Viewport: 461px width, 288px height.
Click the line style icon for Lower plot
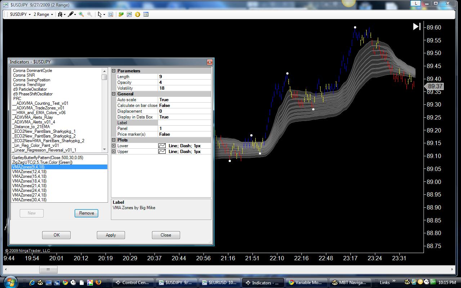click(x=162, y=146)
